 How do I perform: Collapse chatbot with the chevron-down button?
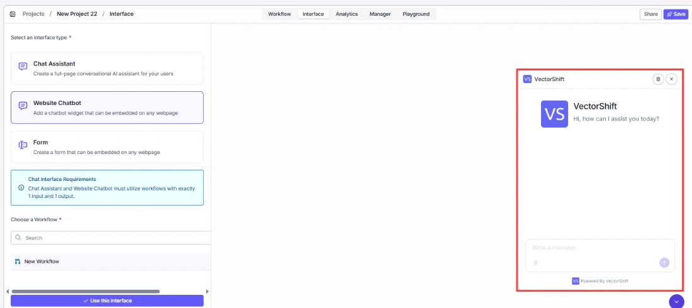(x=676, y=302)
